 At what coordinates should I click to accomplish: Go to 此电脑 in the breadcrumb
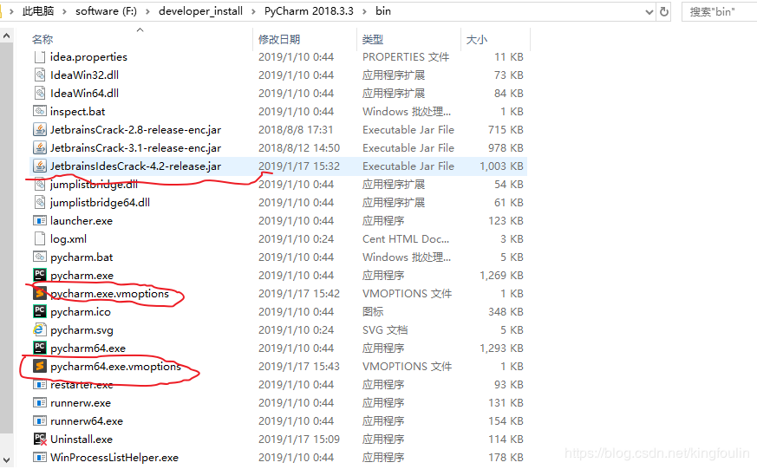click(38, 11)
